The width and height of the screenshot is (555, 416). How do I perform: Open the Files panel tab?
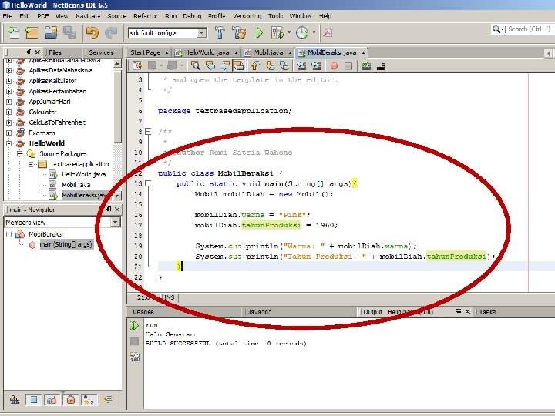55,52
